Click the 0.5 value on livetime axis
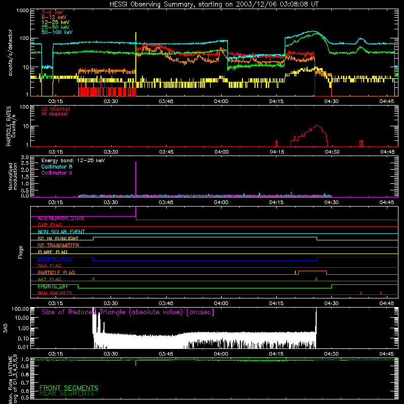The width and height of the screenshot is (404, 404). coord(25,397)
